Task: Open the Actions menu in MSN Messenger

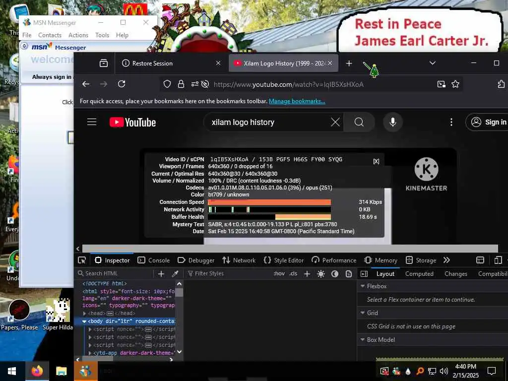Action: click(x=78, y=35)
